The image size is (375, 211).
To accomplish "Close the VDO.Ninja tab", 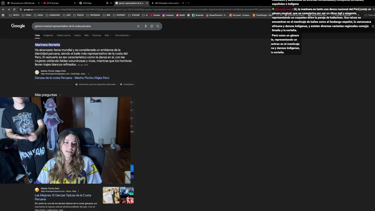I will click(x=111, y=3).
